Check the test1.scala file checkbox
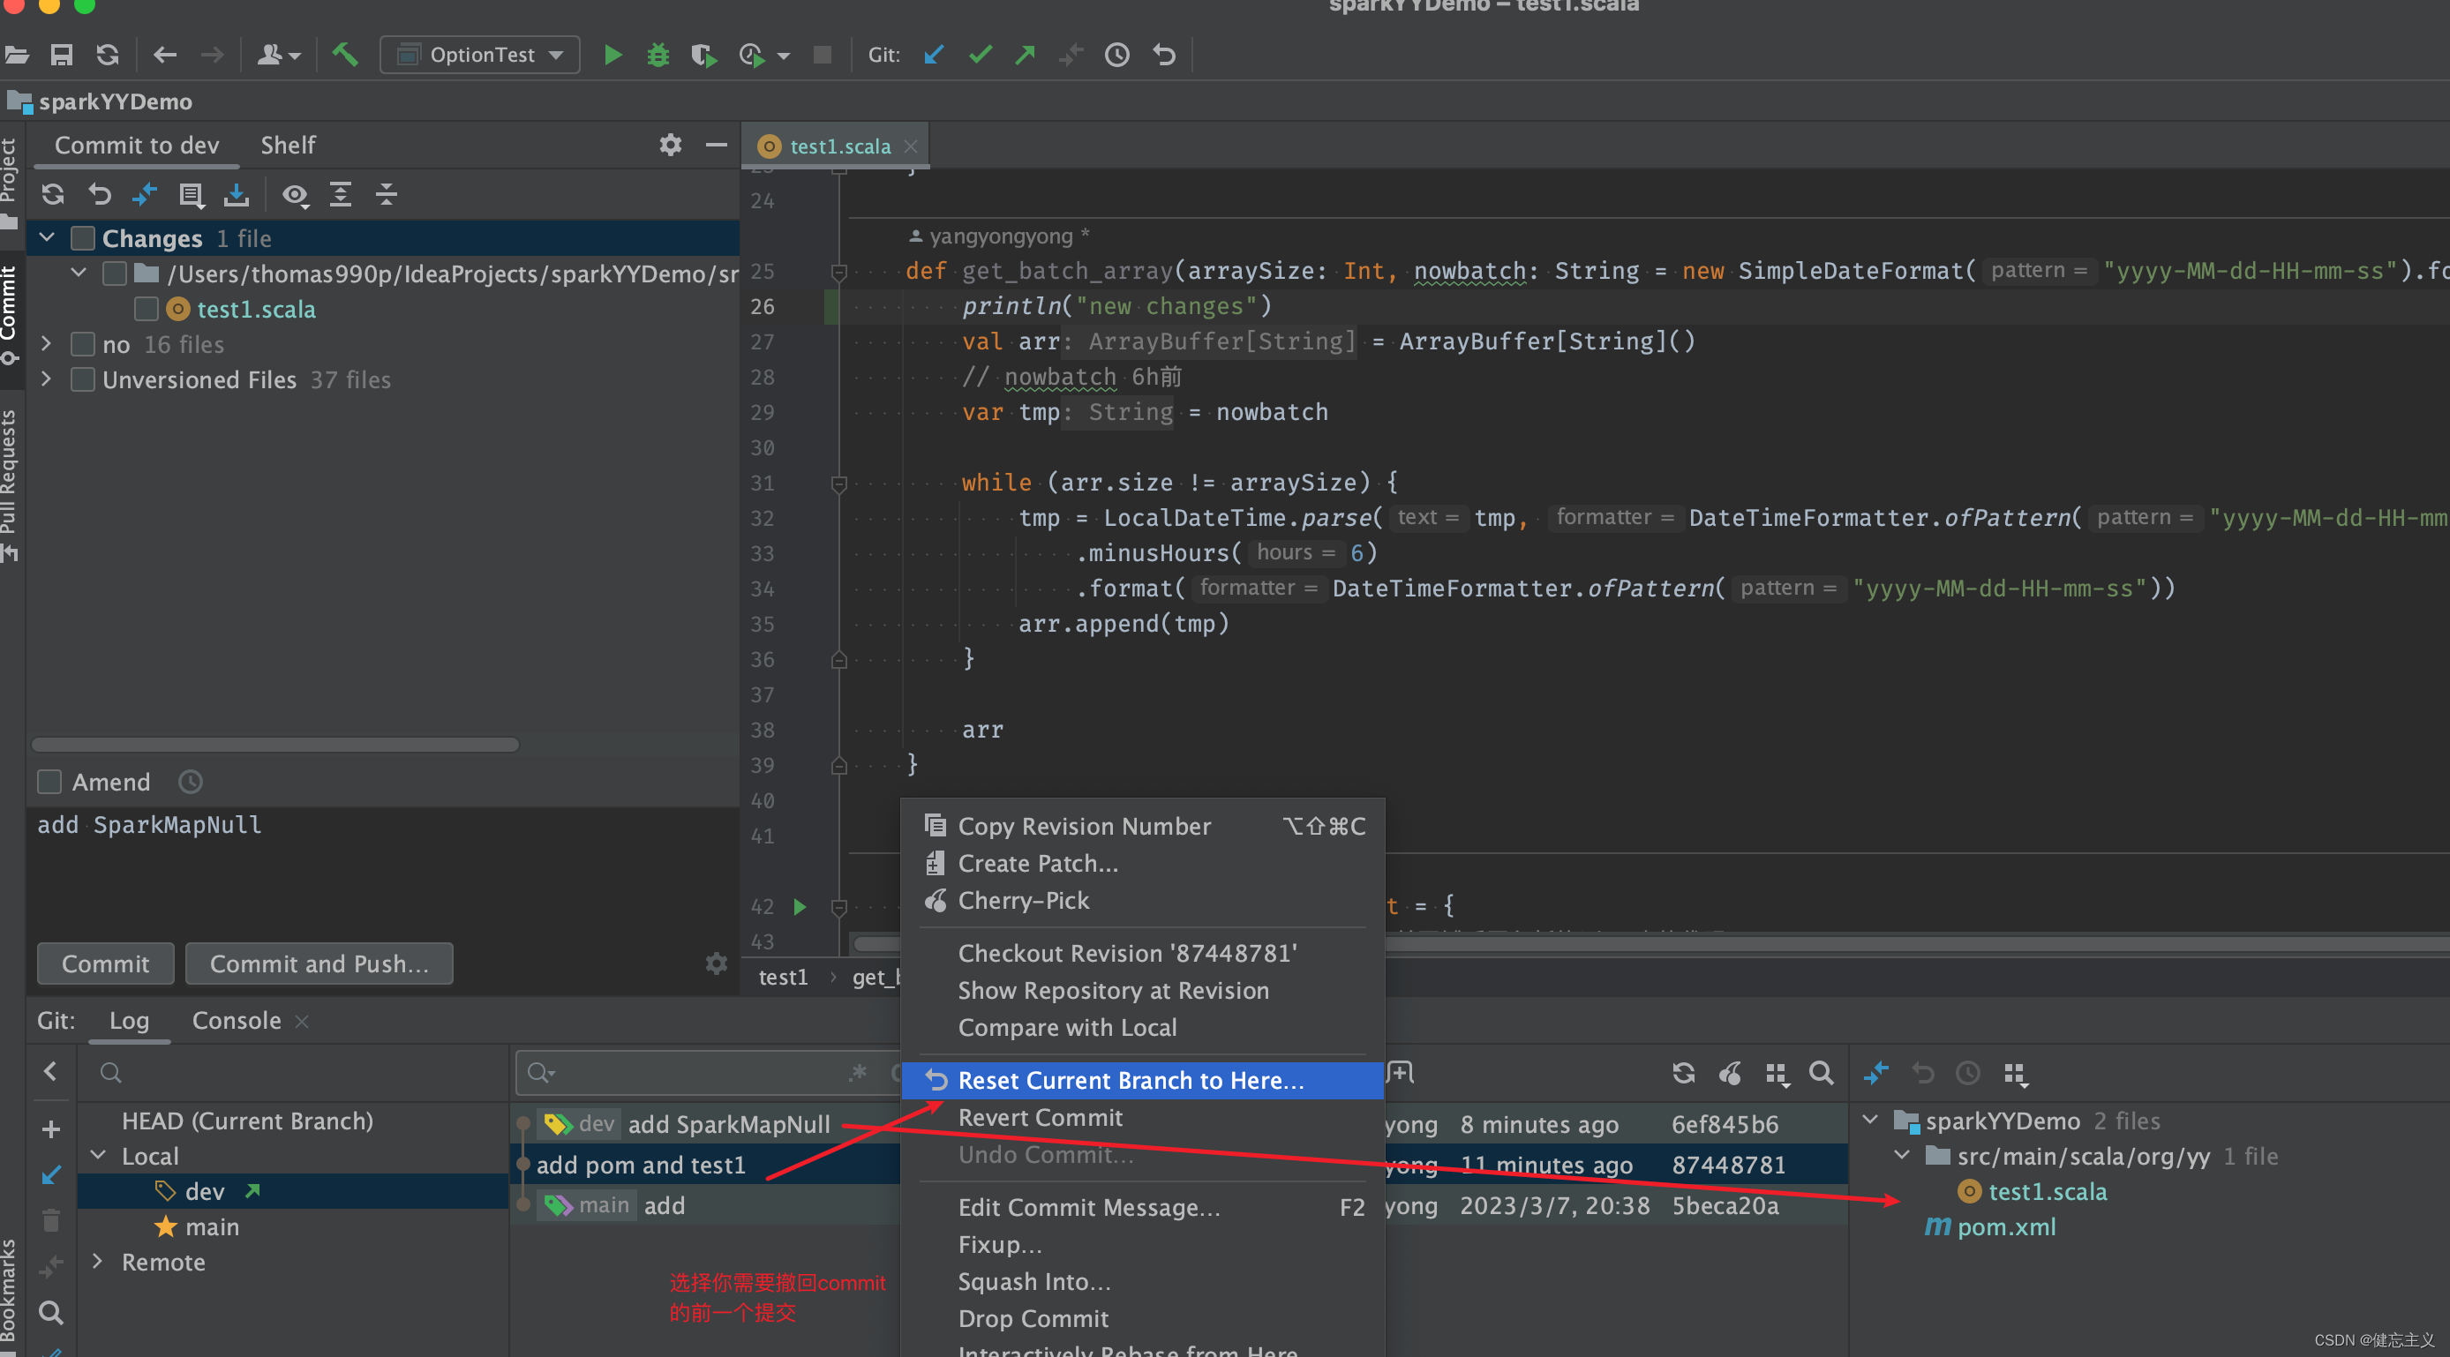The image size is (2450, 1357). point(147,309)
